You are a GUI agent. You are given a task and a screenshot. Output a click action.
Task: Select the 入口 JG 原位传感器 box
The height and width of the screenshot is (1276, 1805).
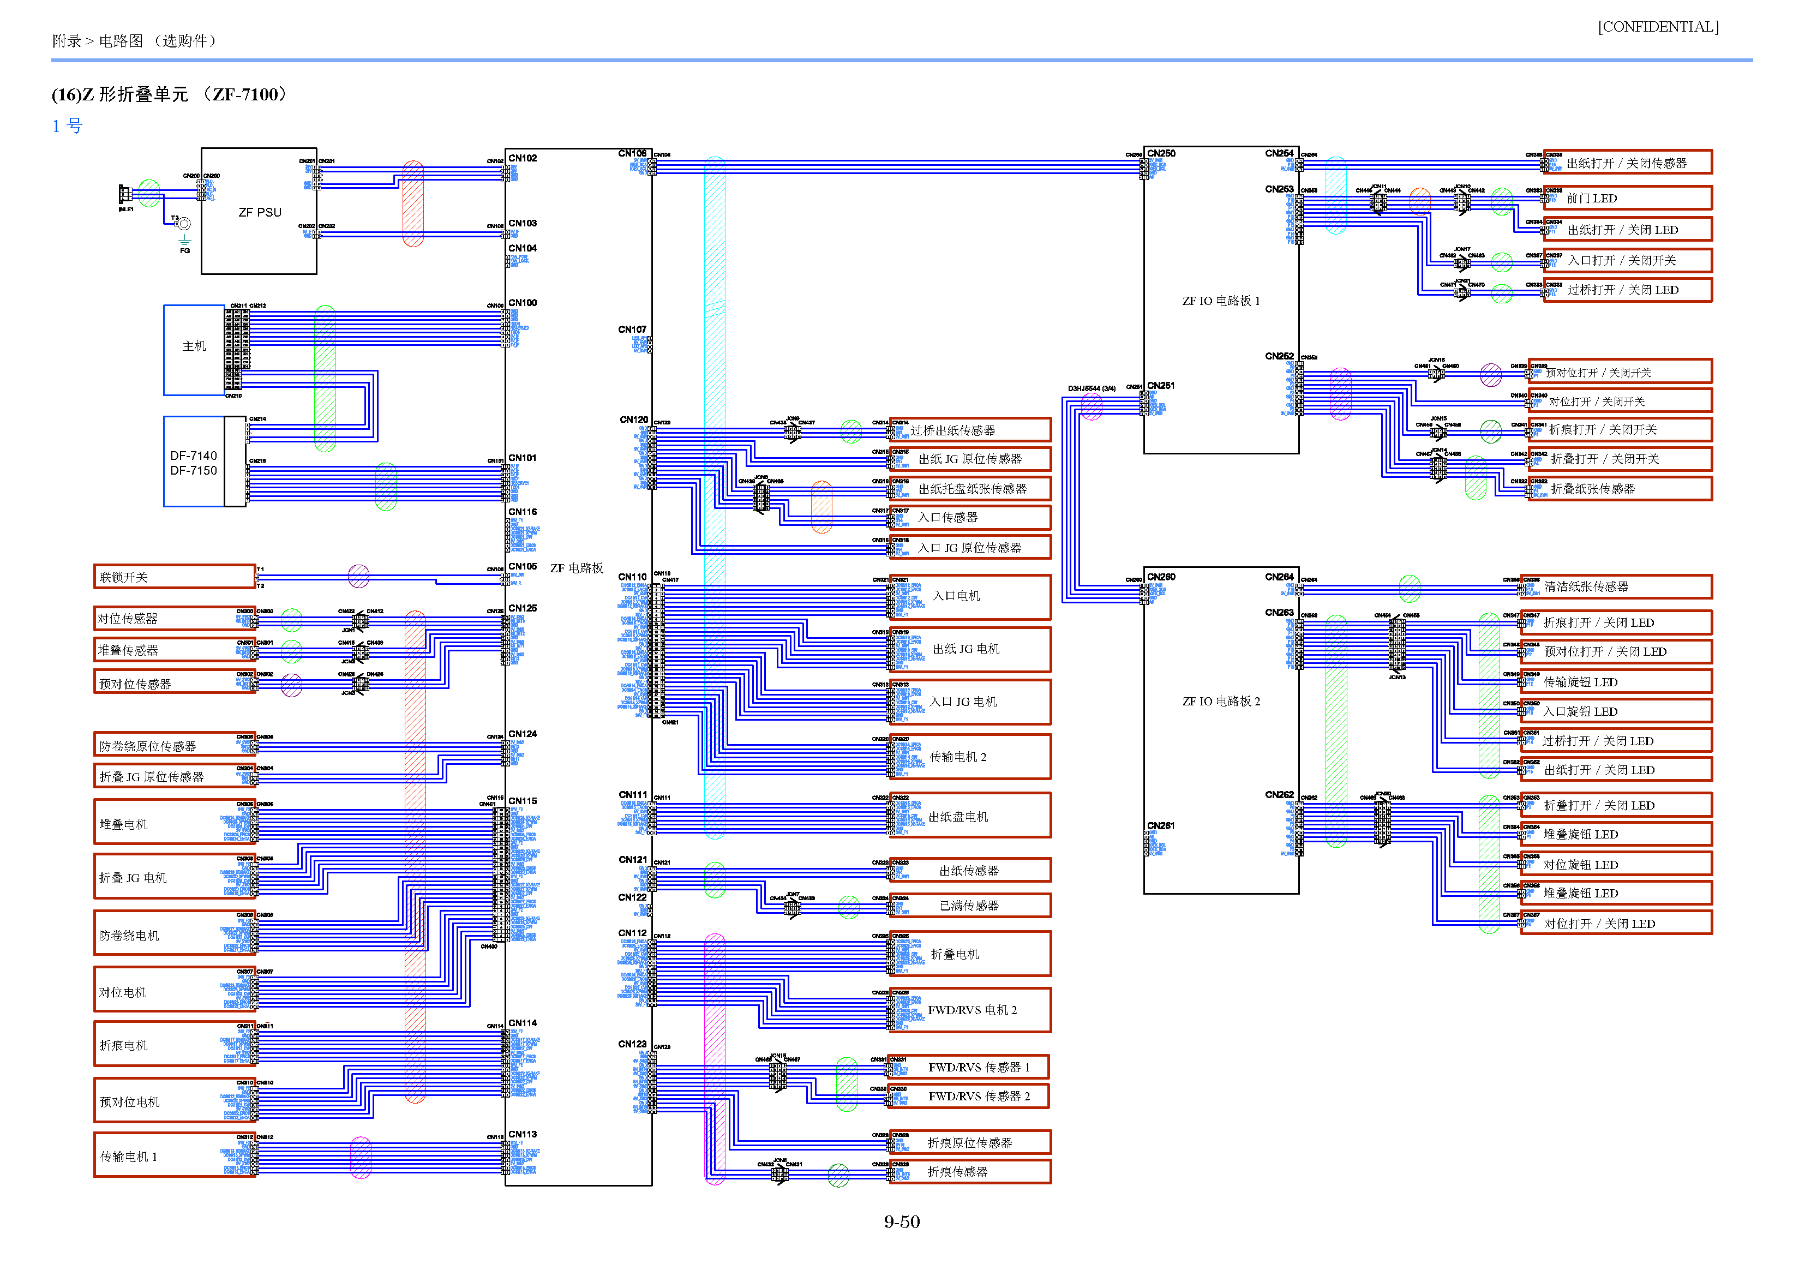pyautogui.click(x=970, y=547)
